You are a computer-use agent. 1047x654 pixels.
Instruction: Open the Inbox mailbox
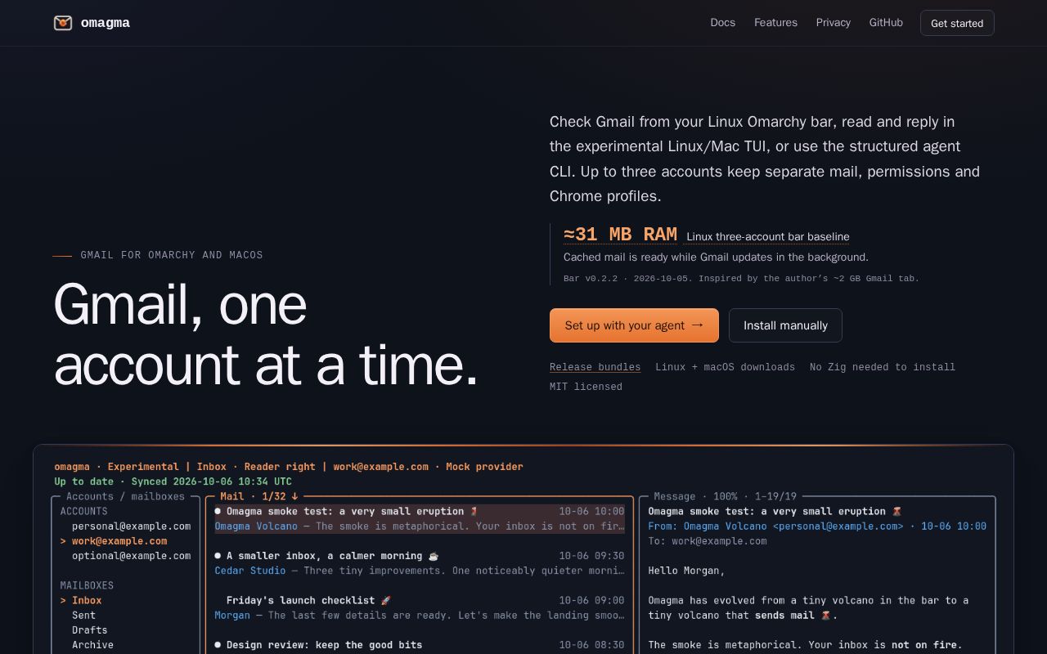[x=87, y=601]
